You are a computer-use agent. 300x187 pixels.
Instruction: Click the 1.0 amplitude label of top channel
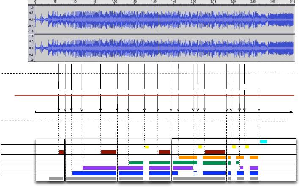pyautogui.click(x=31, y=8)
